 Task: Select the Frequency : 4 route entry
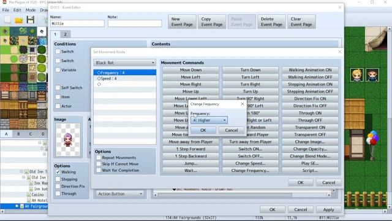125,72
